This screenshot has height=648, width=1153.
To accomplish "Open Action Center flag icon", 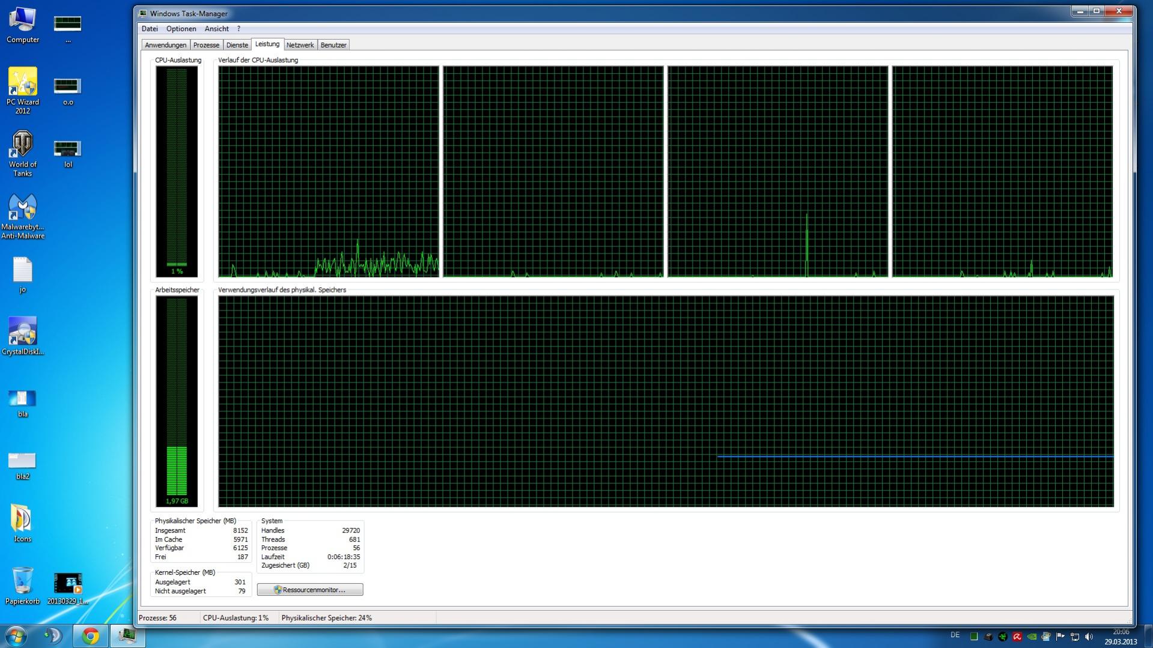I will tap(1060, 637).
